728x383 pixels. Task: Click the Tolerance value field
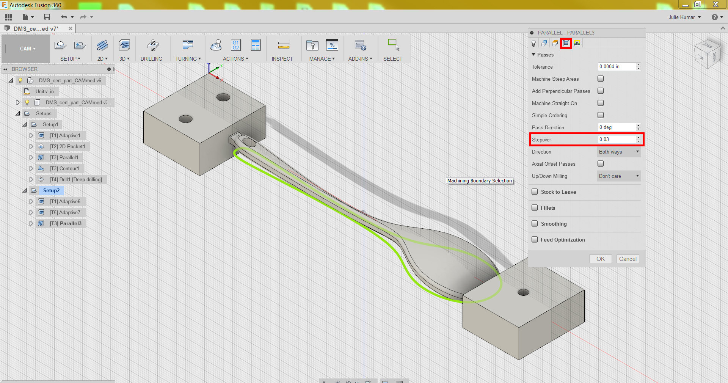click(x=617, y=67)
